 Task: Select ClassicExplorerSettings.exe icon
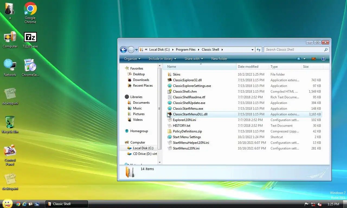point(170,86)
